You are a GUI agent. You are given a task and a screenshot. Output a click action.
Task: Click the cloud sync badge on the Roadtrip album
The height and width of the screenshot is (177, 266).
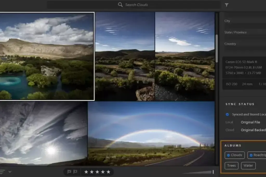[x=250, y=155]
